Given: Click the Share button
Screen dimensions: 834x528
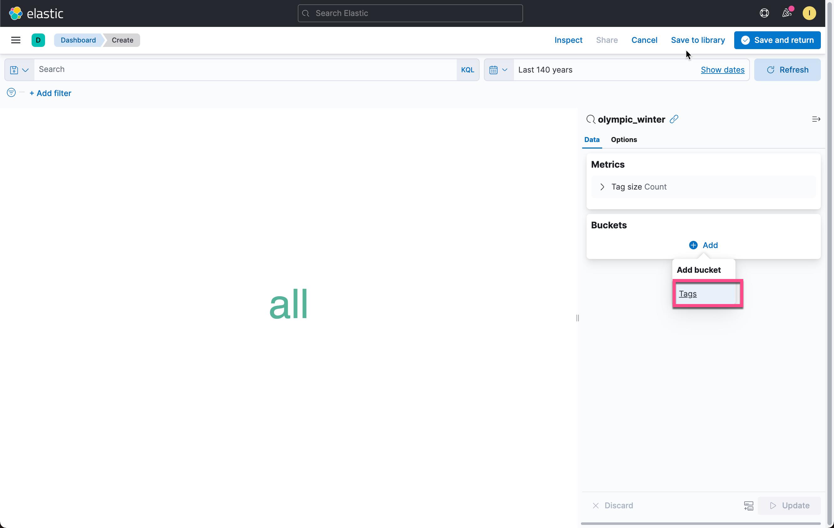Looking at the screenshot, I should click(607, 40).
